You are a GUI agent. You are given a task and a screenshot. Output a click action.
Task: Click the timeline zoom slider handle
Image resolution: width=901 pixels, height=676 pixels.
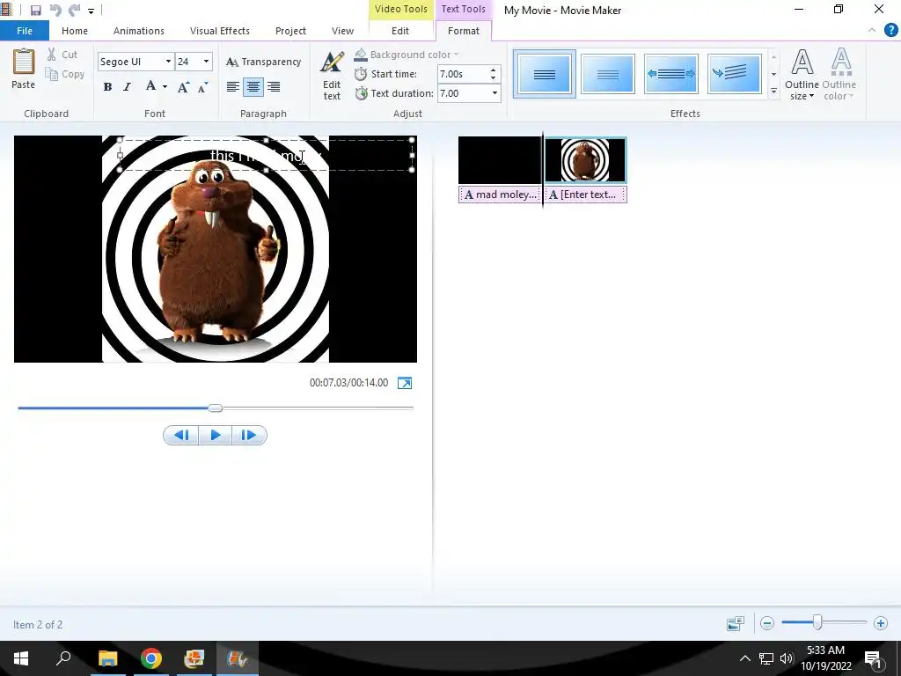(x=817, y=622)
